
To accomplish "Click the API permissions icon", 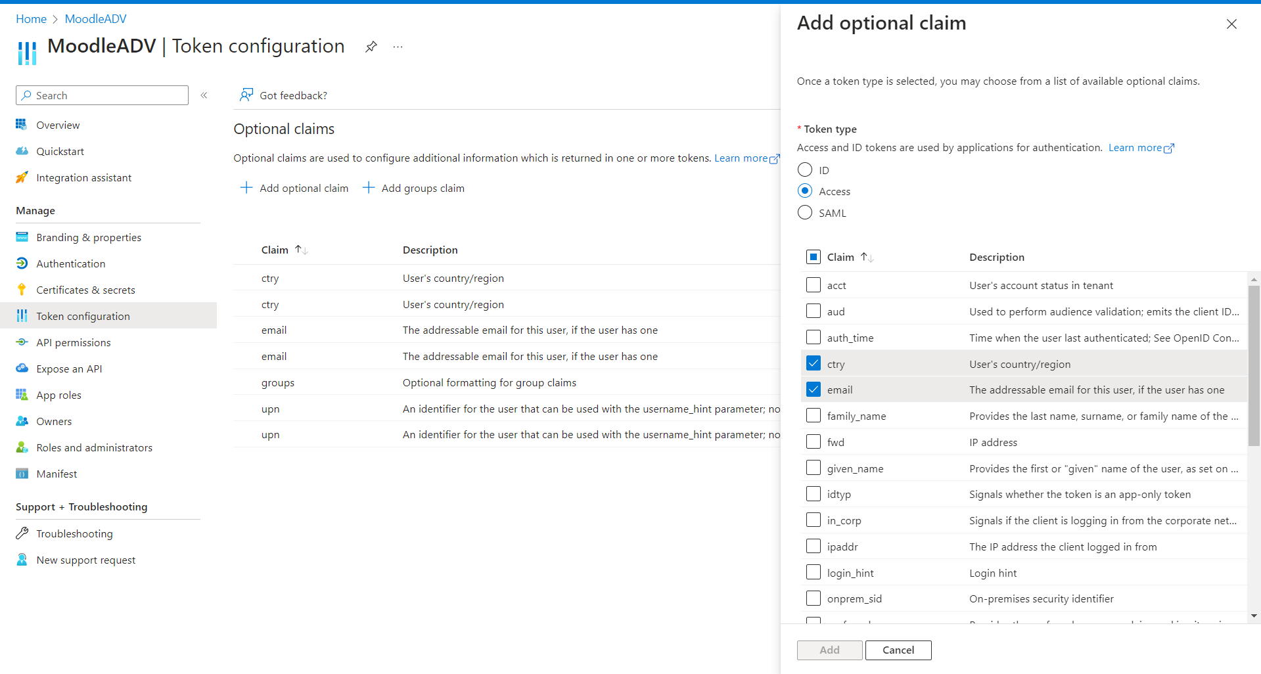I will 22,342.
